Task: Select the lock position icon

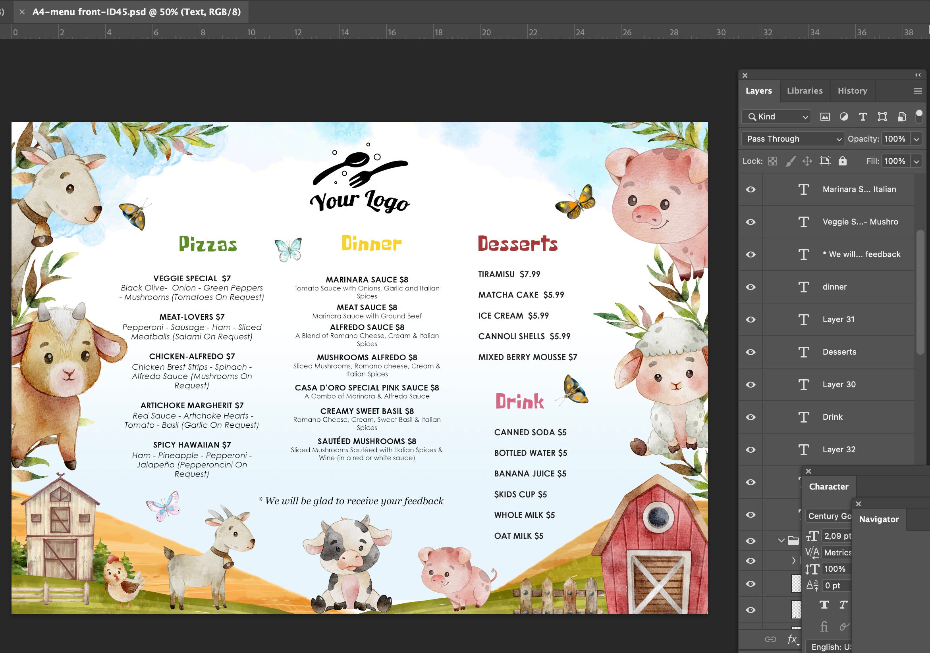Action: click(x=808, y=161)
